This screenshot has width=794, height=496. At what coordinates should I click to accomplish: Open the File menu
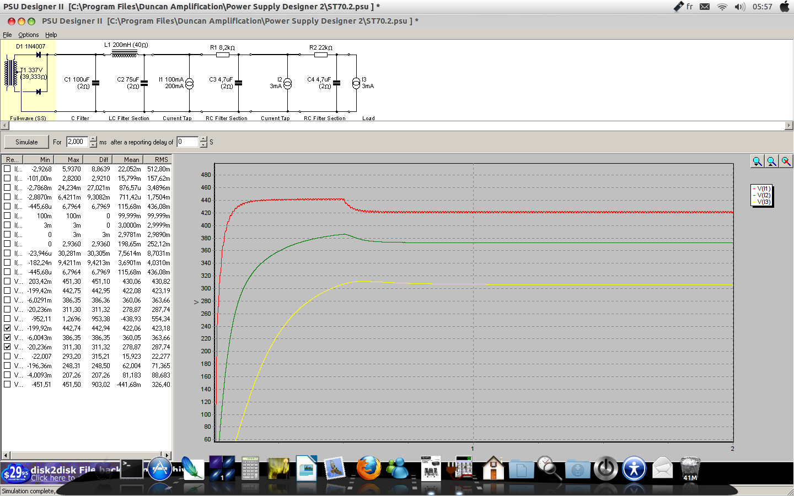(7, 35)
